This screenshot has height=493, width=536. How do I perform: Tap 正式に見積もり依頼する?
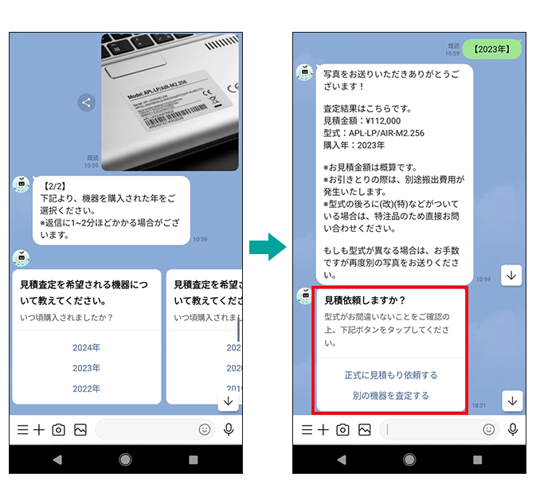(391, 375)
